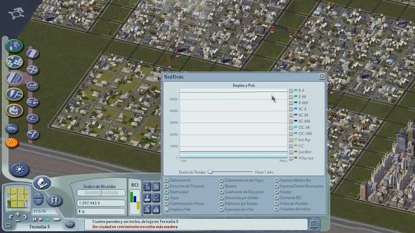Choose the bus and mass transit tool

(32, 102)
